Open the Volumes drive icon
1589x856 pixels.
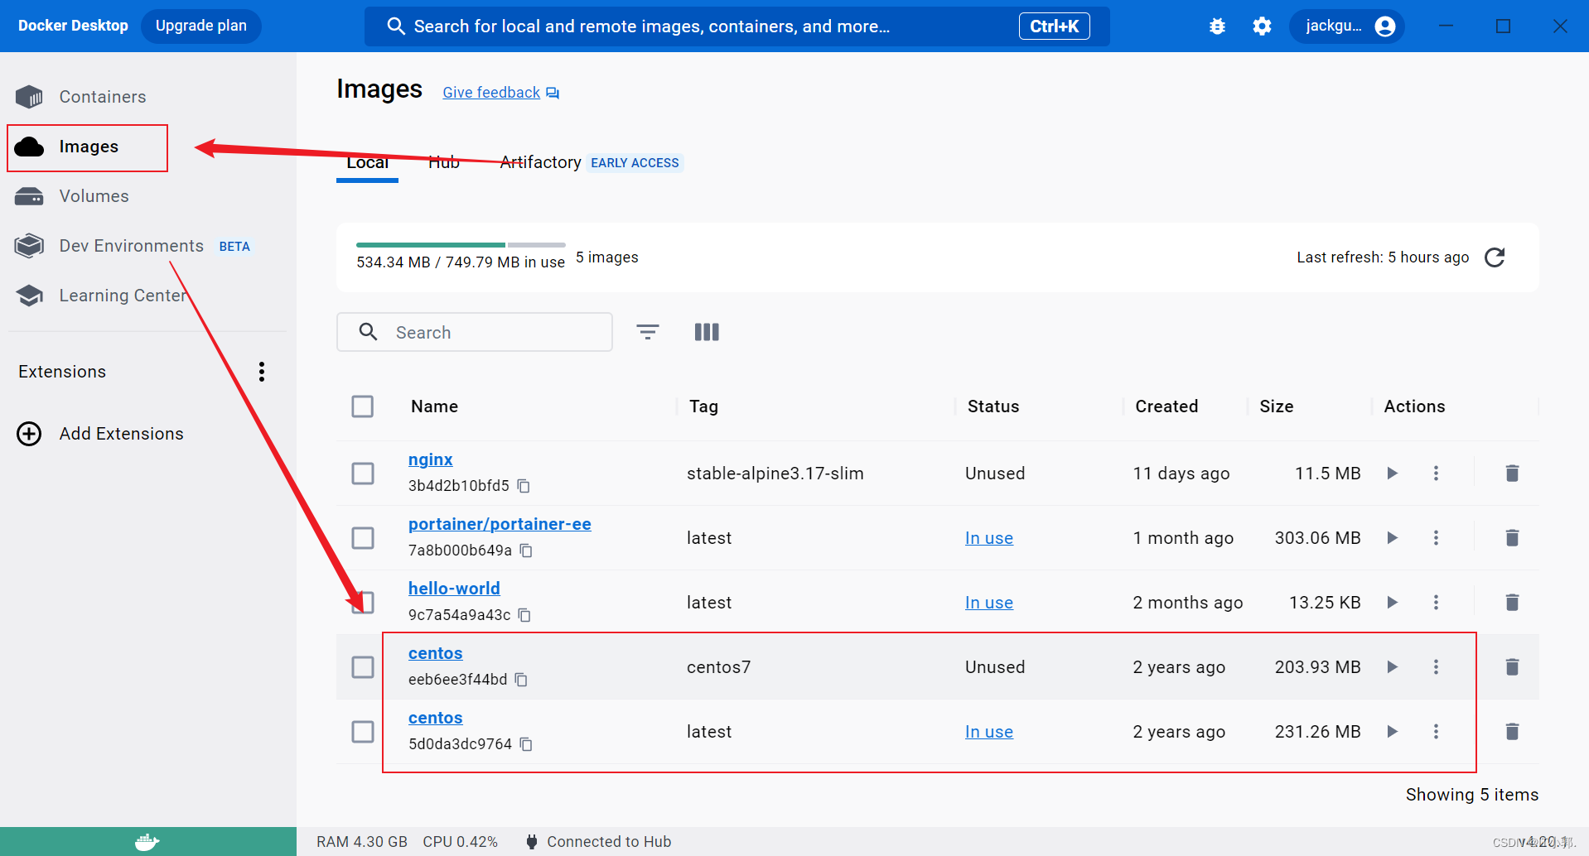(x=29, y=196)
